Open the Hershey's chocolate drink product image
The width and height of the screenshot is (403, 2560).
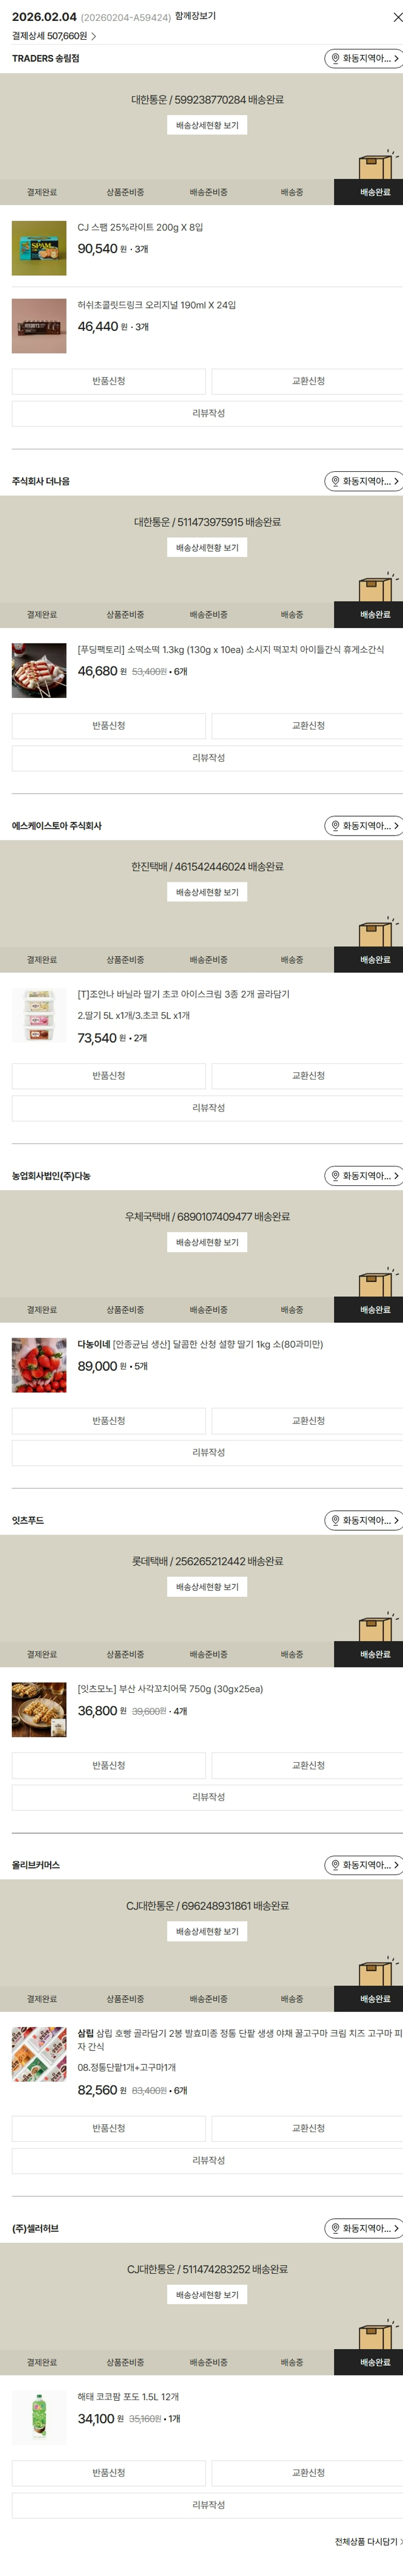39,326
